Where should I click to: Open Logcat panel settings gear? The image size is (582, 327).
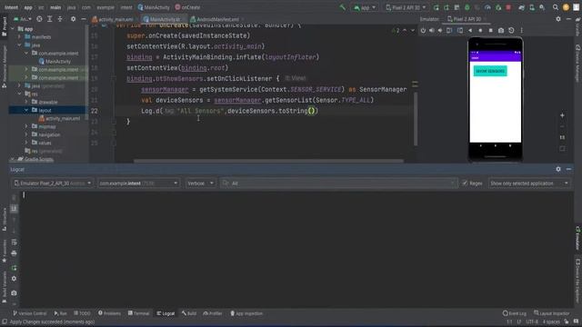558,169
